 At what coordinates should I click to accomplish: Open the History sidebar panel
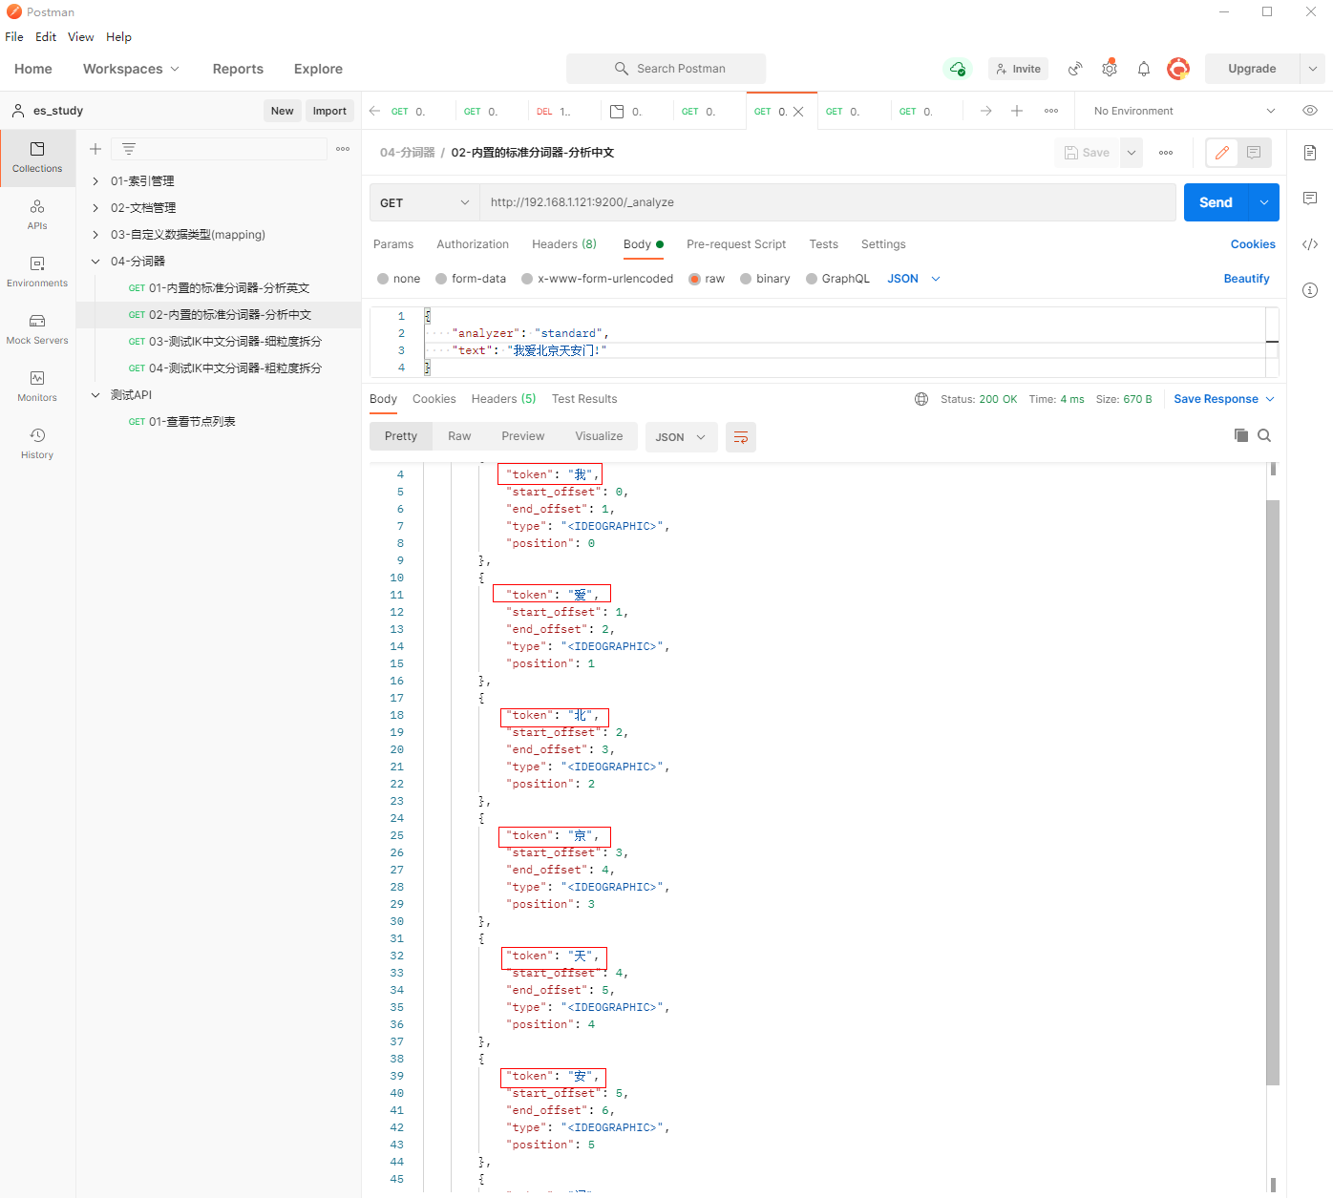[37, 443]
